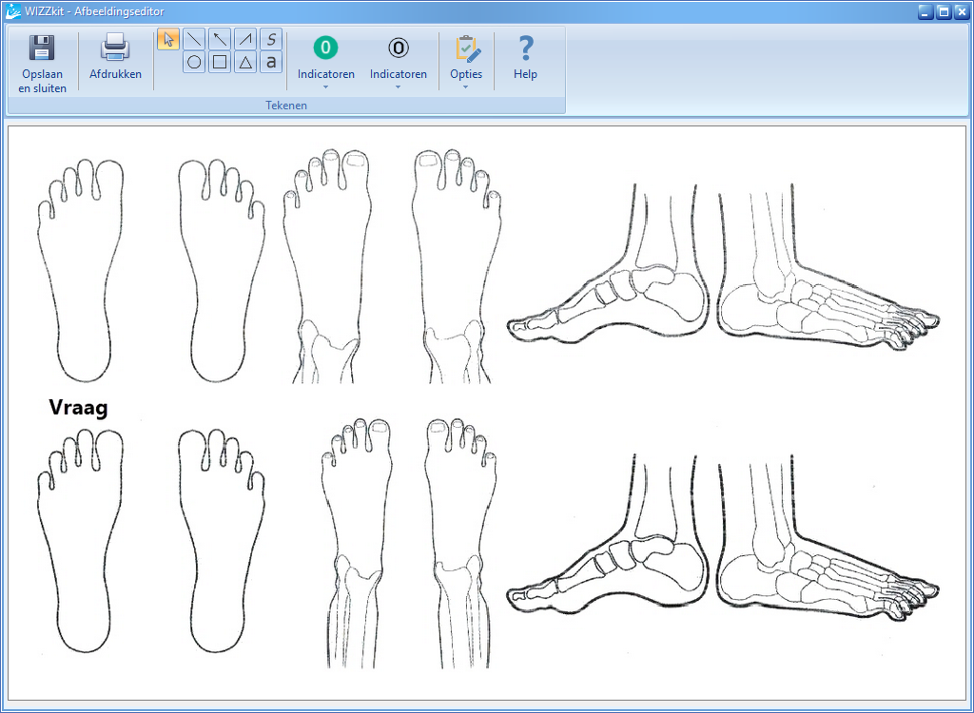Choose the rectangle shape tool
Screen dimensions: 974x713
pyautogui.click(x=220, y=63)
